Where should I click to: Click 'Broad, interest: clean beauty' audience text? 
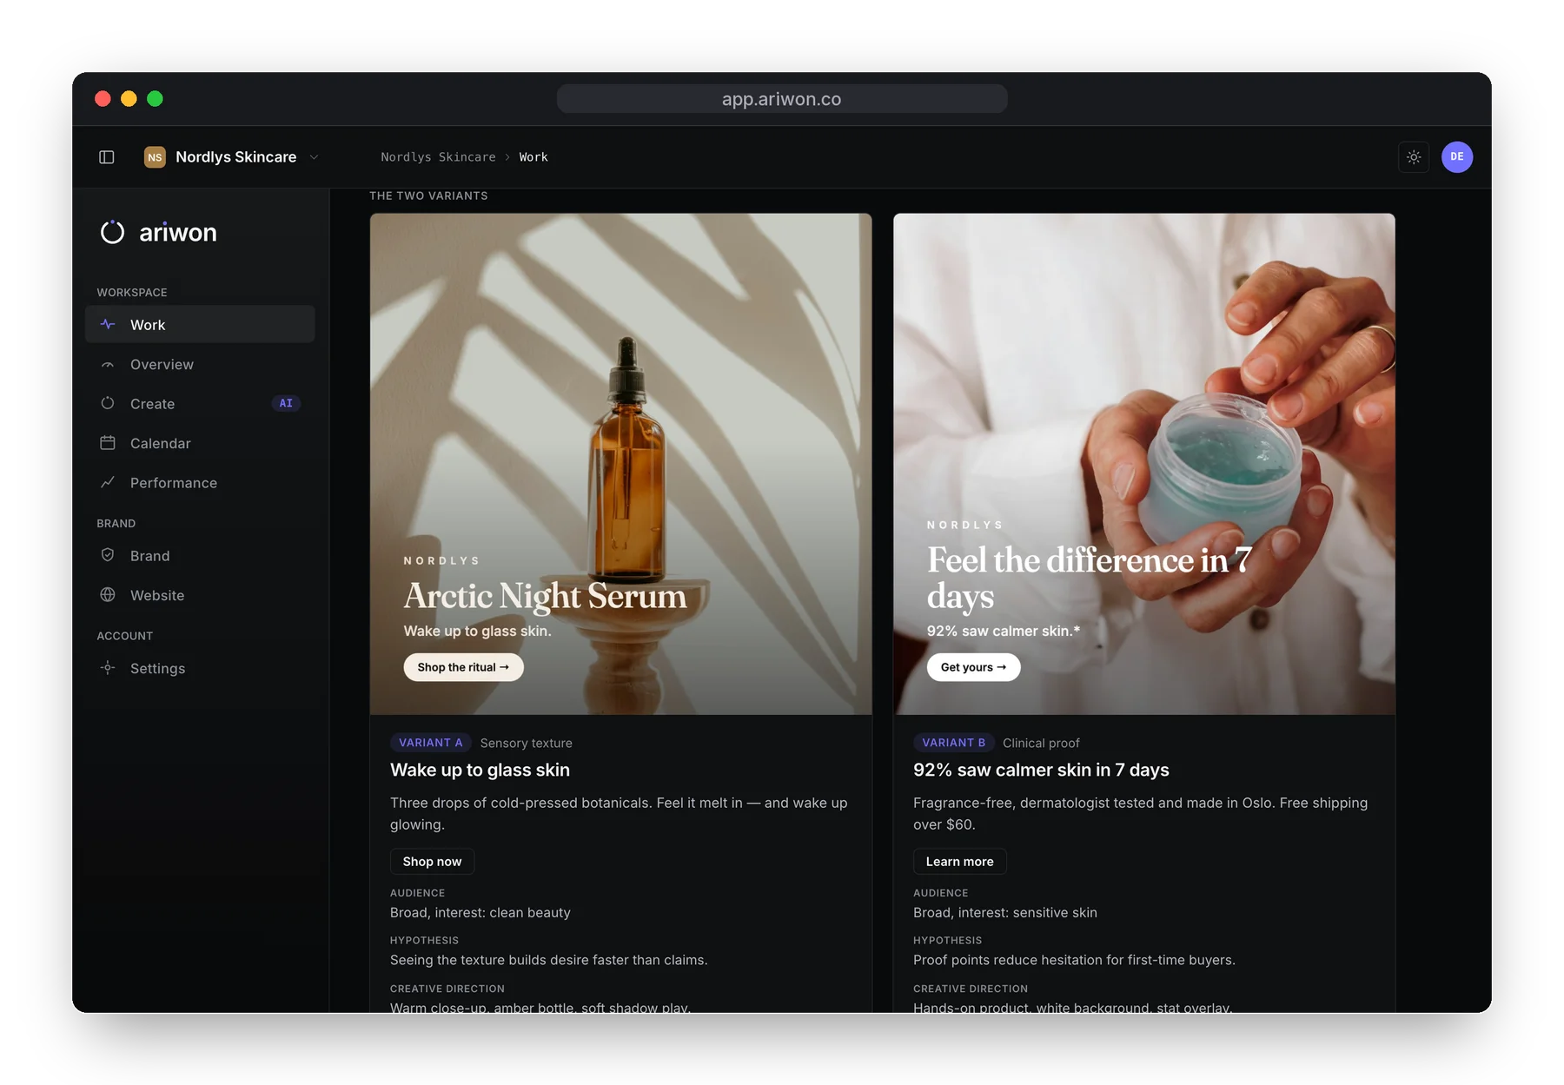click(480, 912)
